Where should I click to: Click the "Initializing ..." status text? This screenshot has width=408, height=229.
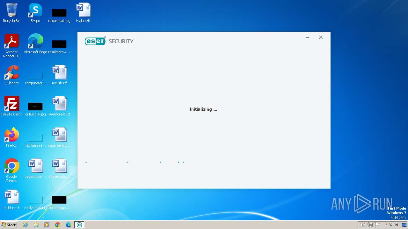pyautogui.click(x=203, y=109)
